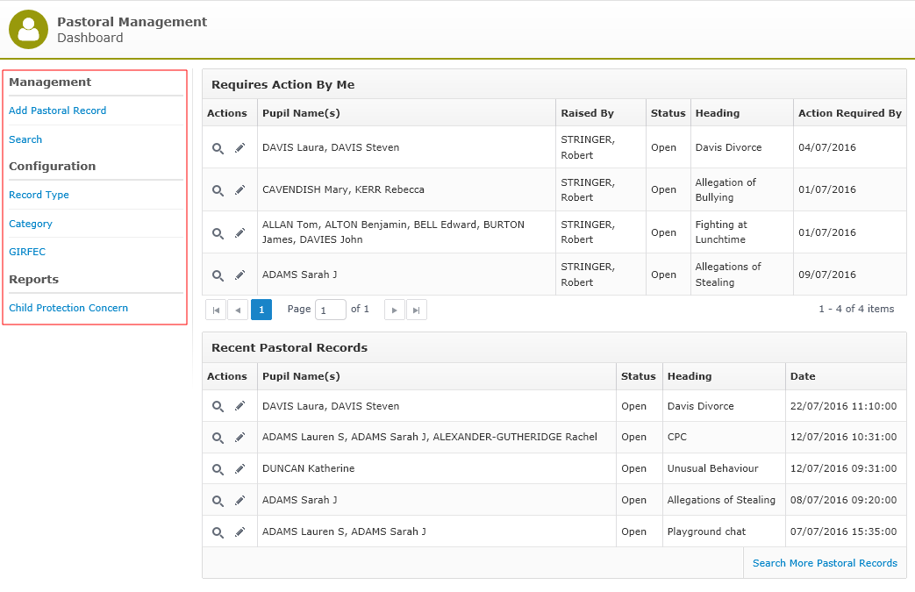Select 'DUNCAN Katherine' pupil cell
This screenshot has width=915, height=592.
pyautogui.click(x=437, y=468)
